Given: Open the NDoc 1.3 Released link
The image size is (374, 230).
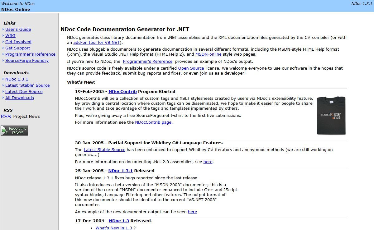Looking at the screenshot, I should coord(119,221).
